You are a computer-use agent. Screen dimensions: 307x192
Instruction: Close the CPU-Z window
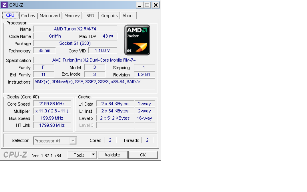point(155,5)
